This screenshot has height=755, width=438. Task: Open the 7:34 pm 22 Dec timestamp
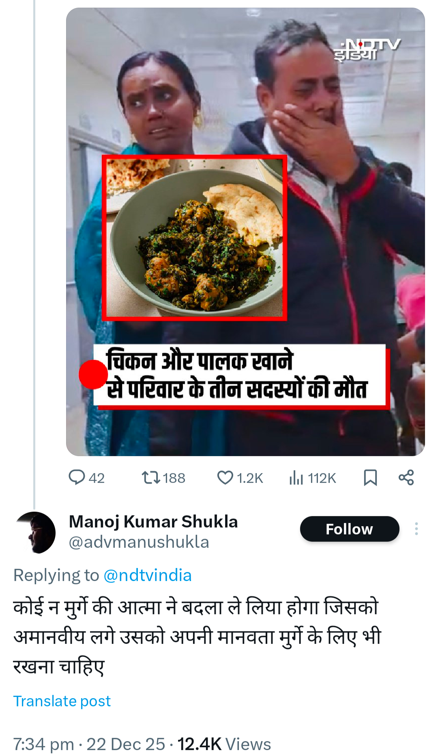tap(89, 744)
